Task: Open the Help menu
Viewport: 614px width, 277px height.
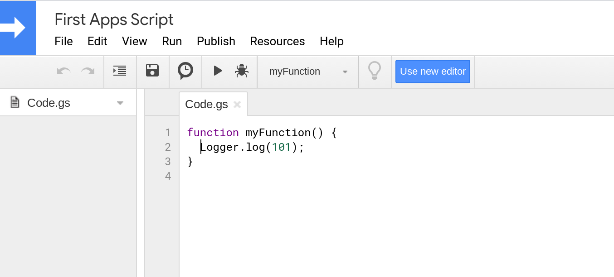Action: (x=331, y=41)
